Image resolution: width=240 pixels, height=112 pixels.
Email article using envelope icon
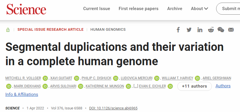(231, 30)
